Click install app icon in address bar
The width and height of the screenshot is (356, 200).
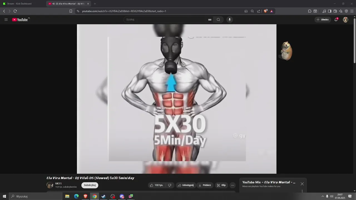coord(246,11)
